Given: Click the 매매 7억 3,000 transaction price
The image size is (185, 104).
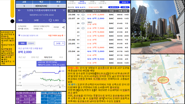Looking at the screenshot, I should click(96, 51).
